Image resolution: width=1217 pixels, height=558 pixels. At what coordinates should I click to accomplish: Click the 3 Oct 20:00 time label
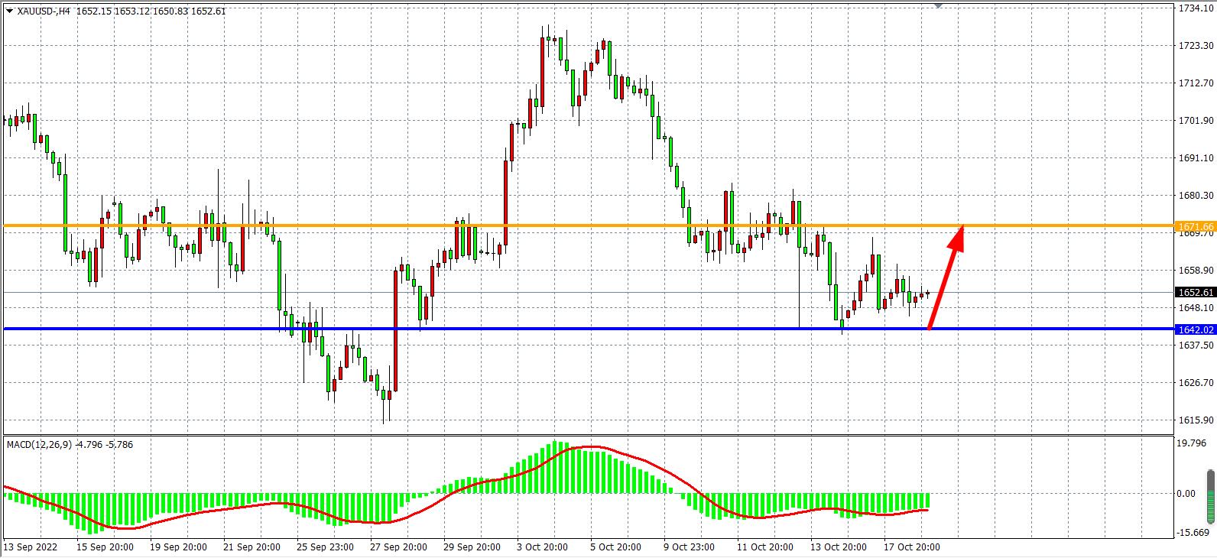pyautogui.click(x=542, y=547)
